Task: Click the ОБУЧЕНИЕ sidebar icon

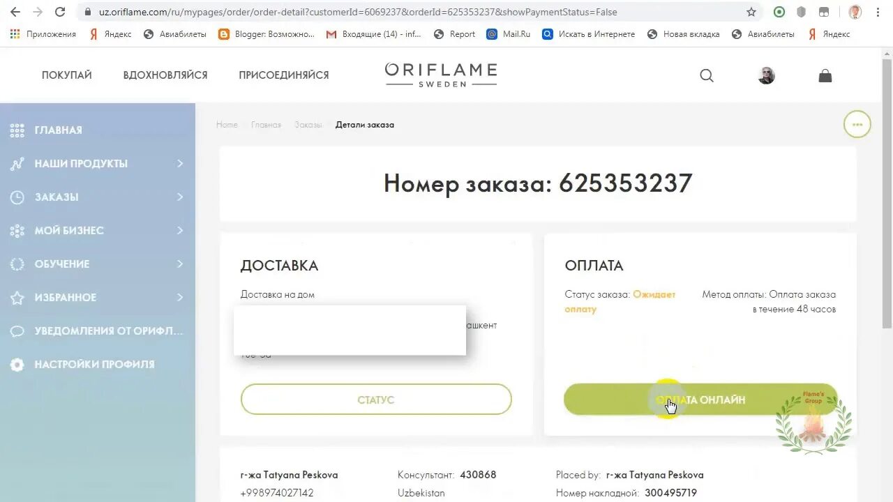Action: tap(17, 264)
